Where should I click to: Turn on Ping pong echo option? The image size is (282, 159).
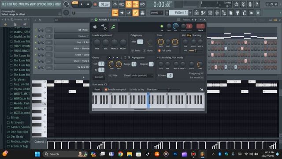[x=202, y=74]
